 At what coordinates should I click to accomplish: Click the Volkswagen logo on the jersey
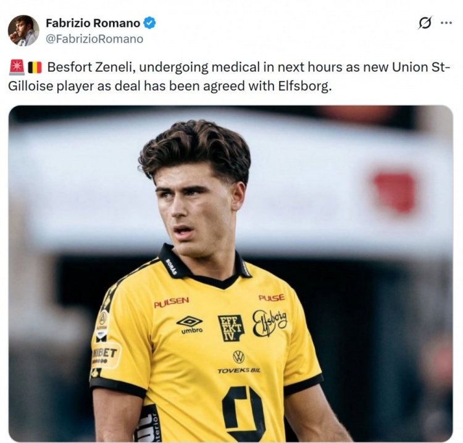(x=238, y=357)
